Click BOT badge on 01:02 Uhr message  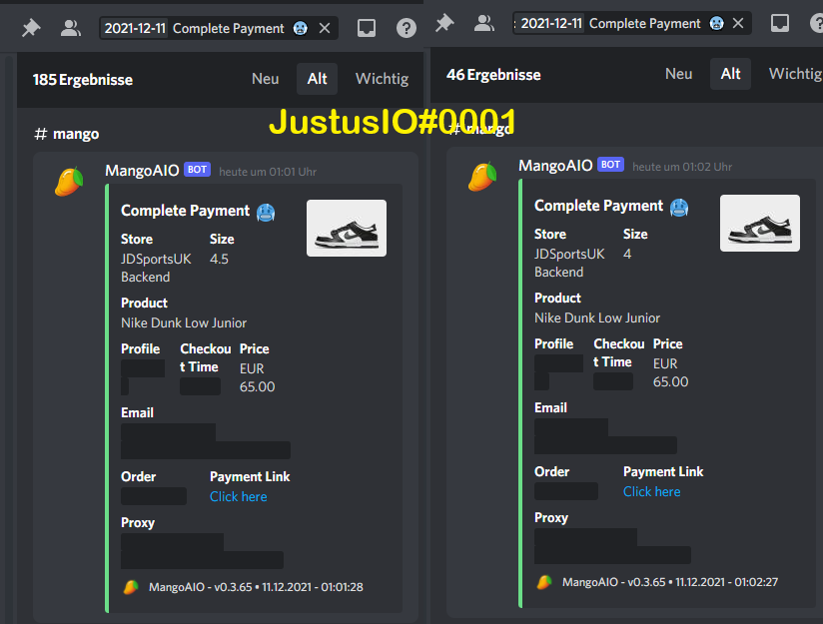[x=610, y=165]
